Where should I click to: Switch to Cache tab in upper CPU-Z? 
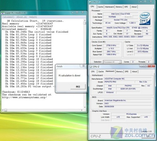point(100,7)
